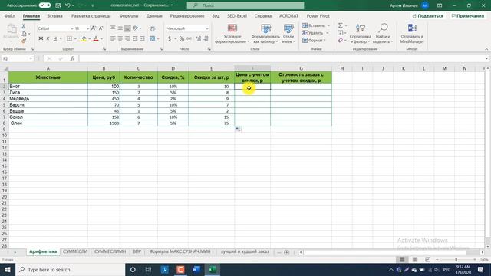Open the Формулы ribbon tab
The width and height of the screenshot is (491, 276).
[129, 15]
